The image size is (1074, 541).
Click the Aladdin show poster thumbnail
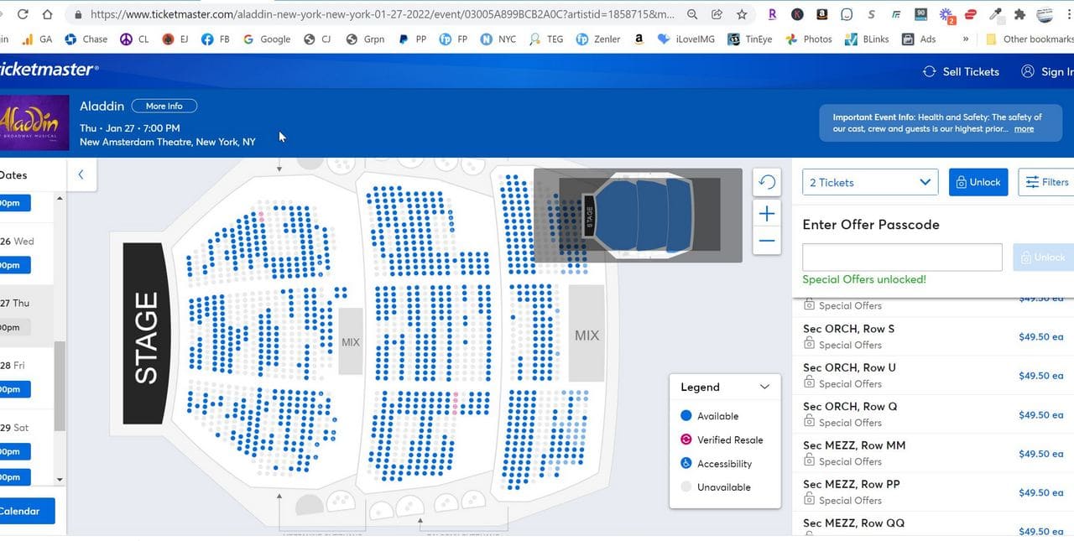(x=34, y=122)
